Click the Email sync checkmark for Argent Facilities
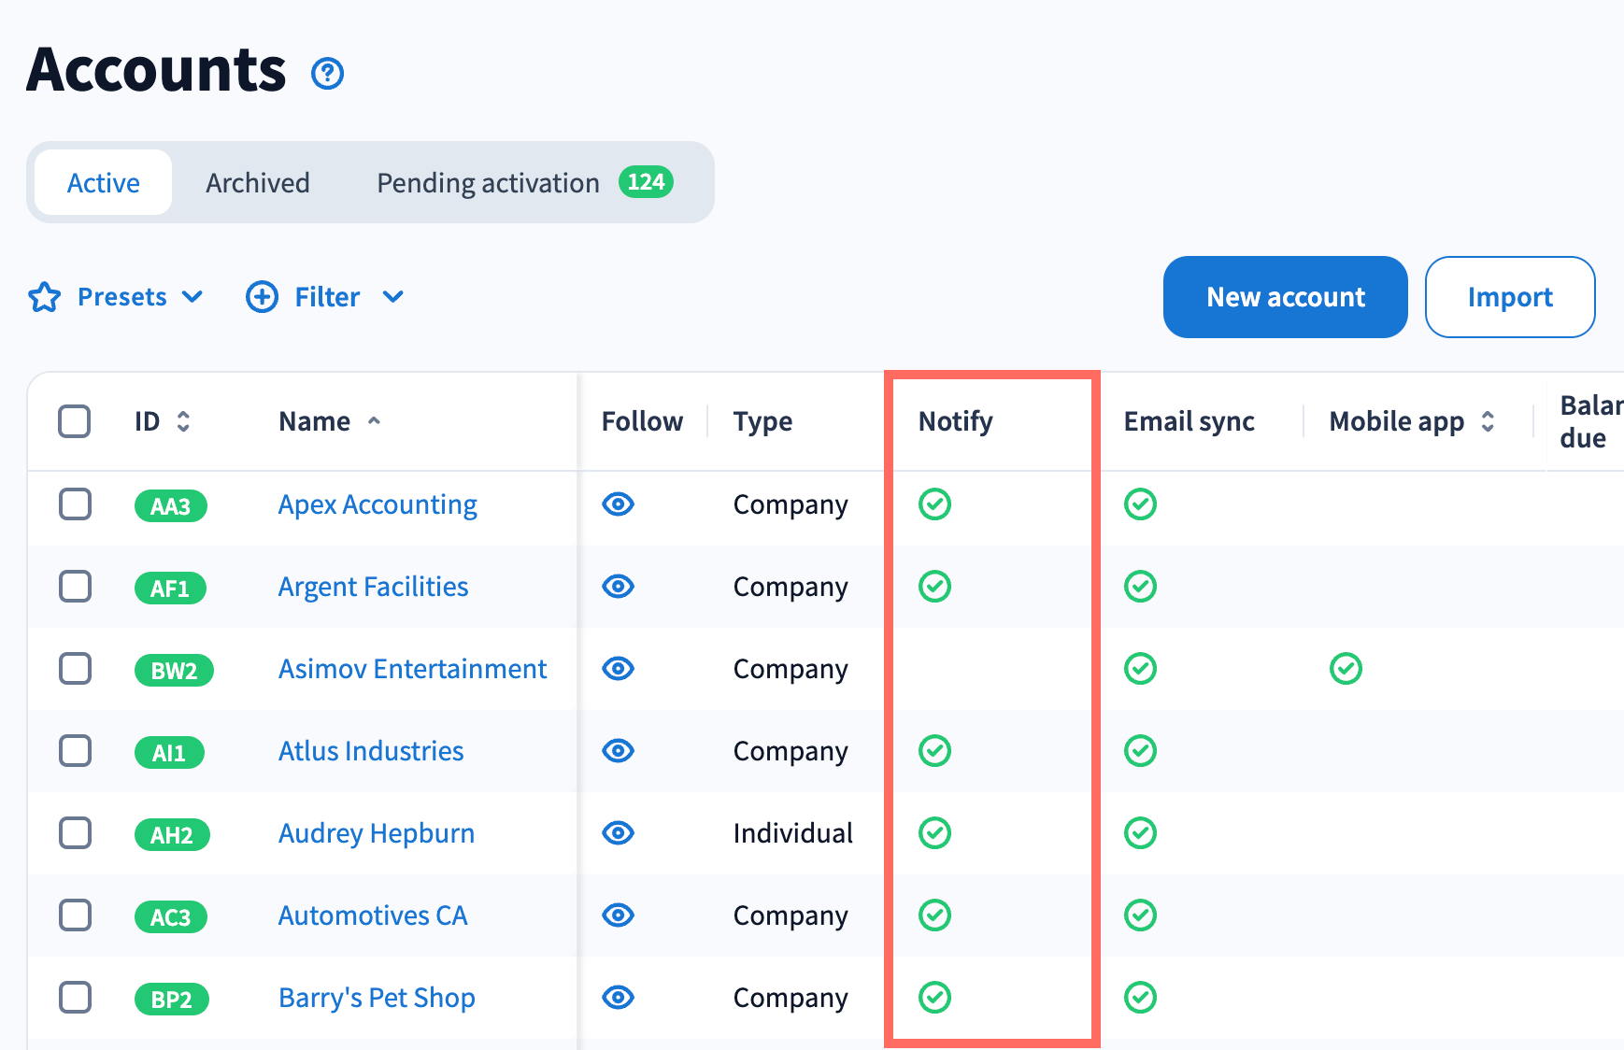The width and height of the screenshot is (1624, 1050). pyautogui.click(x=1140, y=587)
